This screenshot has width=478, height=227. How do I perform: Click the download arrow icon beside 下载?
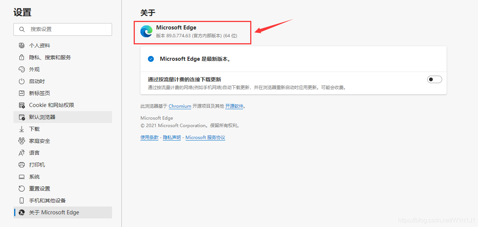[22, 129]
